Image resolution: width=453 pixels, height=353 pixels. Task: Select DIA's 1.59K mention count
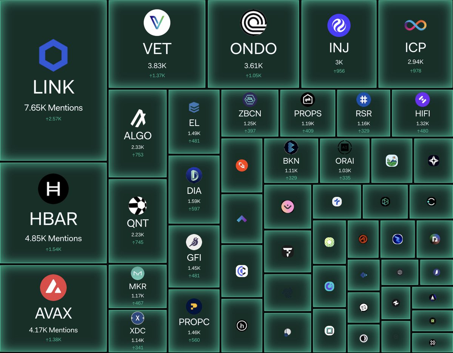[194, 201]
